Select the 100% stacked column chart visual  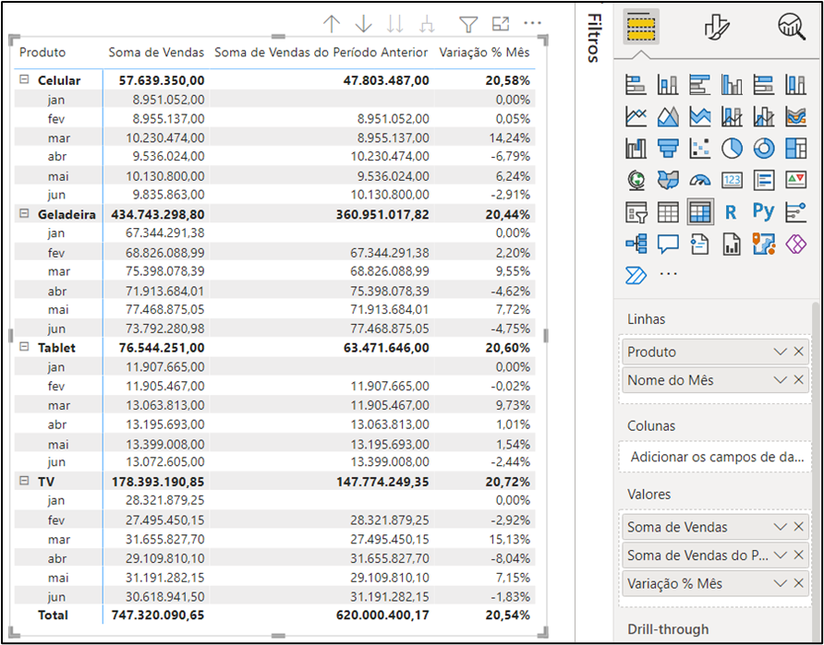click(796, 85)
